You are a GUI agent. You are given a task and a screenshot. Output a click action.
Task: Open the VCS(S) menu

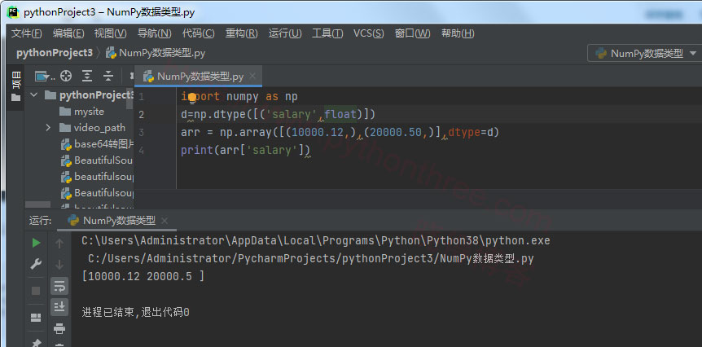[368, 33]
